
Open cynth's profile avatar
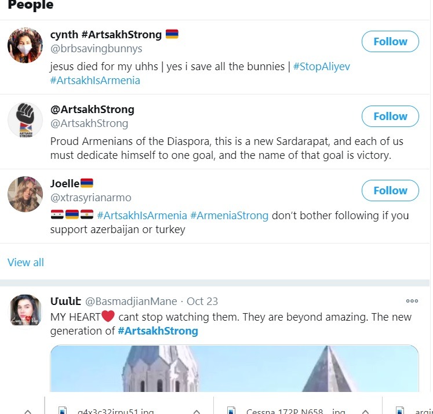25,45
